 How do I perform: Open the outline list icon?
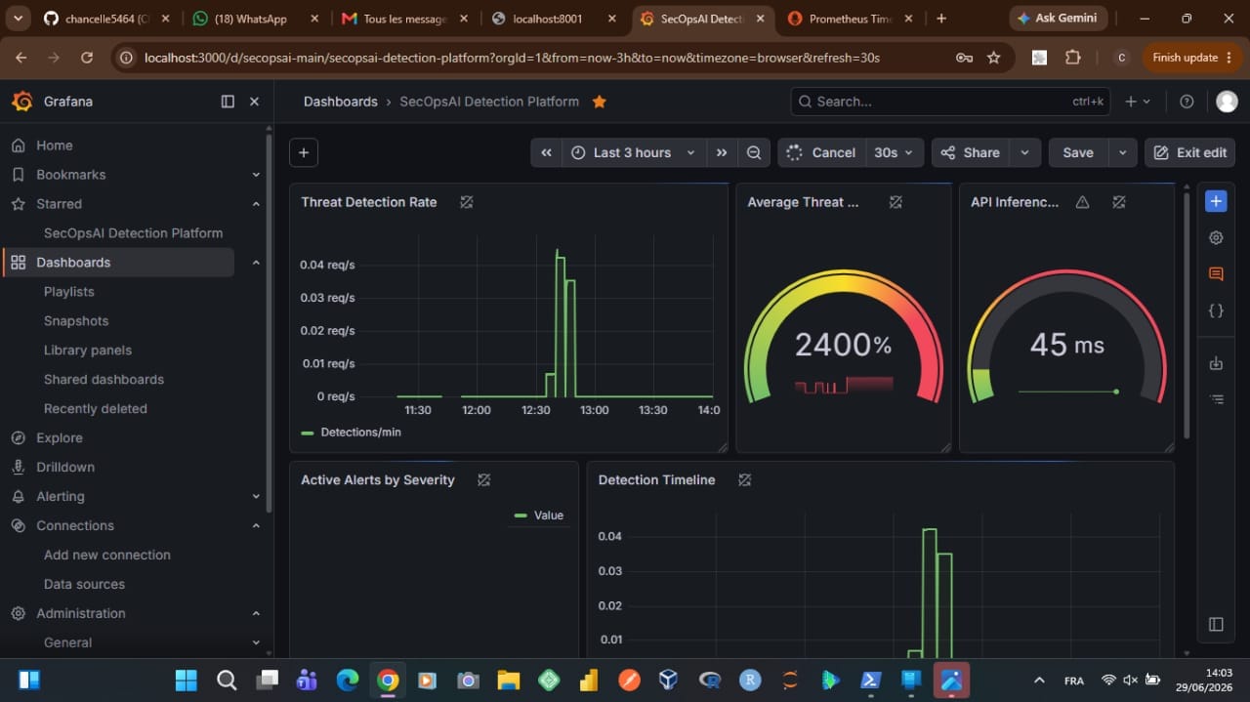coord(1216,399)
